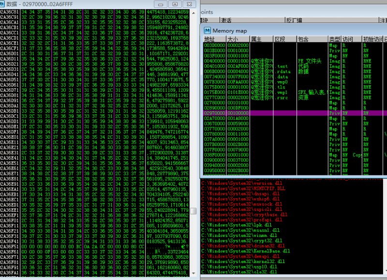Click log line msasn1.dll
Viewport: 387px width, 280px height.
point(240,230)
